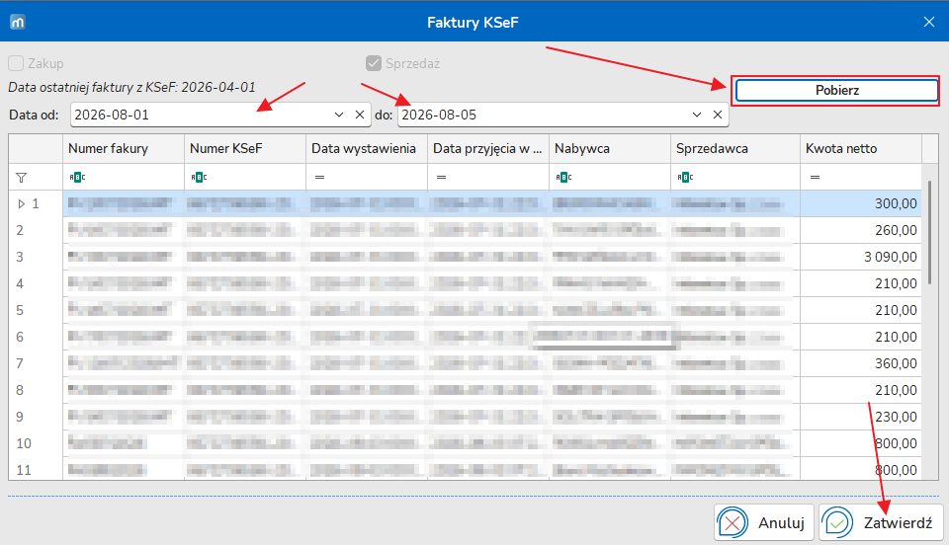
Task: Click the Anuluj button
Action: click(764, 522)
